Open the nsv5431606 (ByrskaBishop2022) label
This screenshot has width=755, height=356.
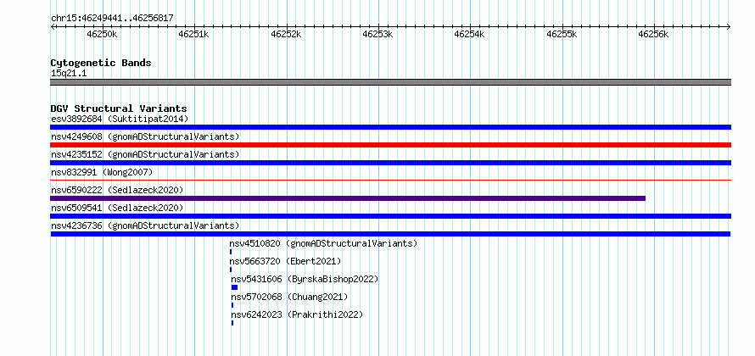[305, 279]
